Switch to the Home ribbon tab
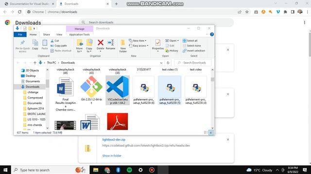Image resolution: width=311 pixels, height=174 pixels. 33,34
